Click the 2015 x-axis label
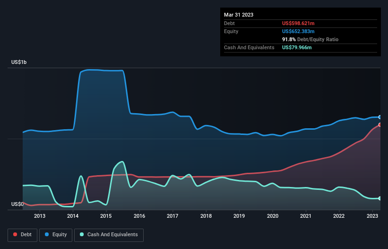Viewport: 388px width, 249px height. coord(106,216)
